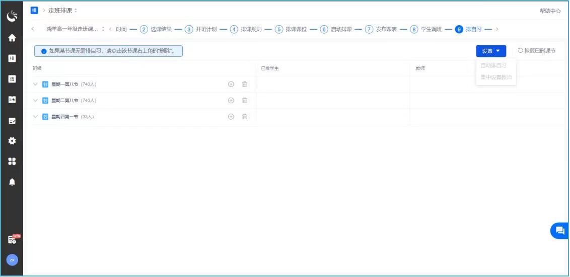Open the 选 course selection sidebar icon

[12, 79]
